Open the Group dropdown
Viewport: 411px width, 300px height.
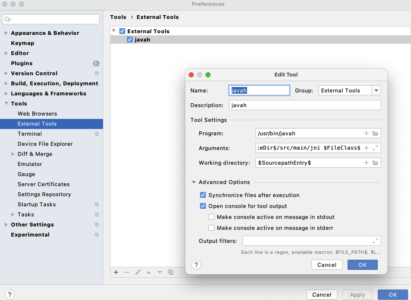(x=376, y=90)
